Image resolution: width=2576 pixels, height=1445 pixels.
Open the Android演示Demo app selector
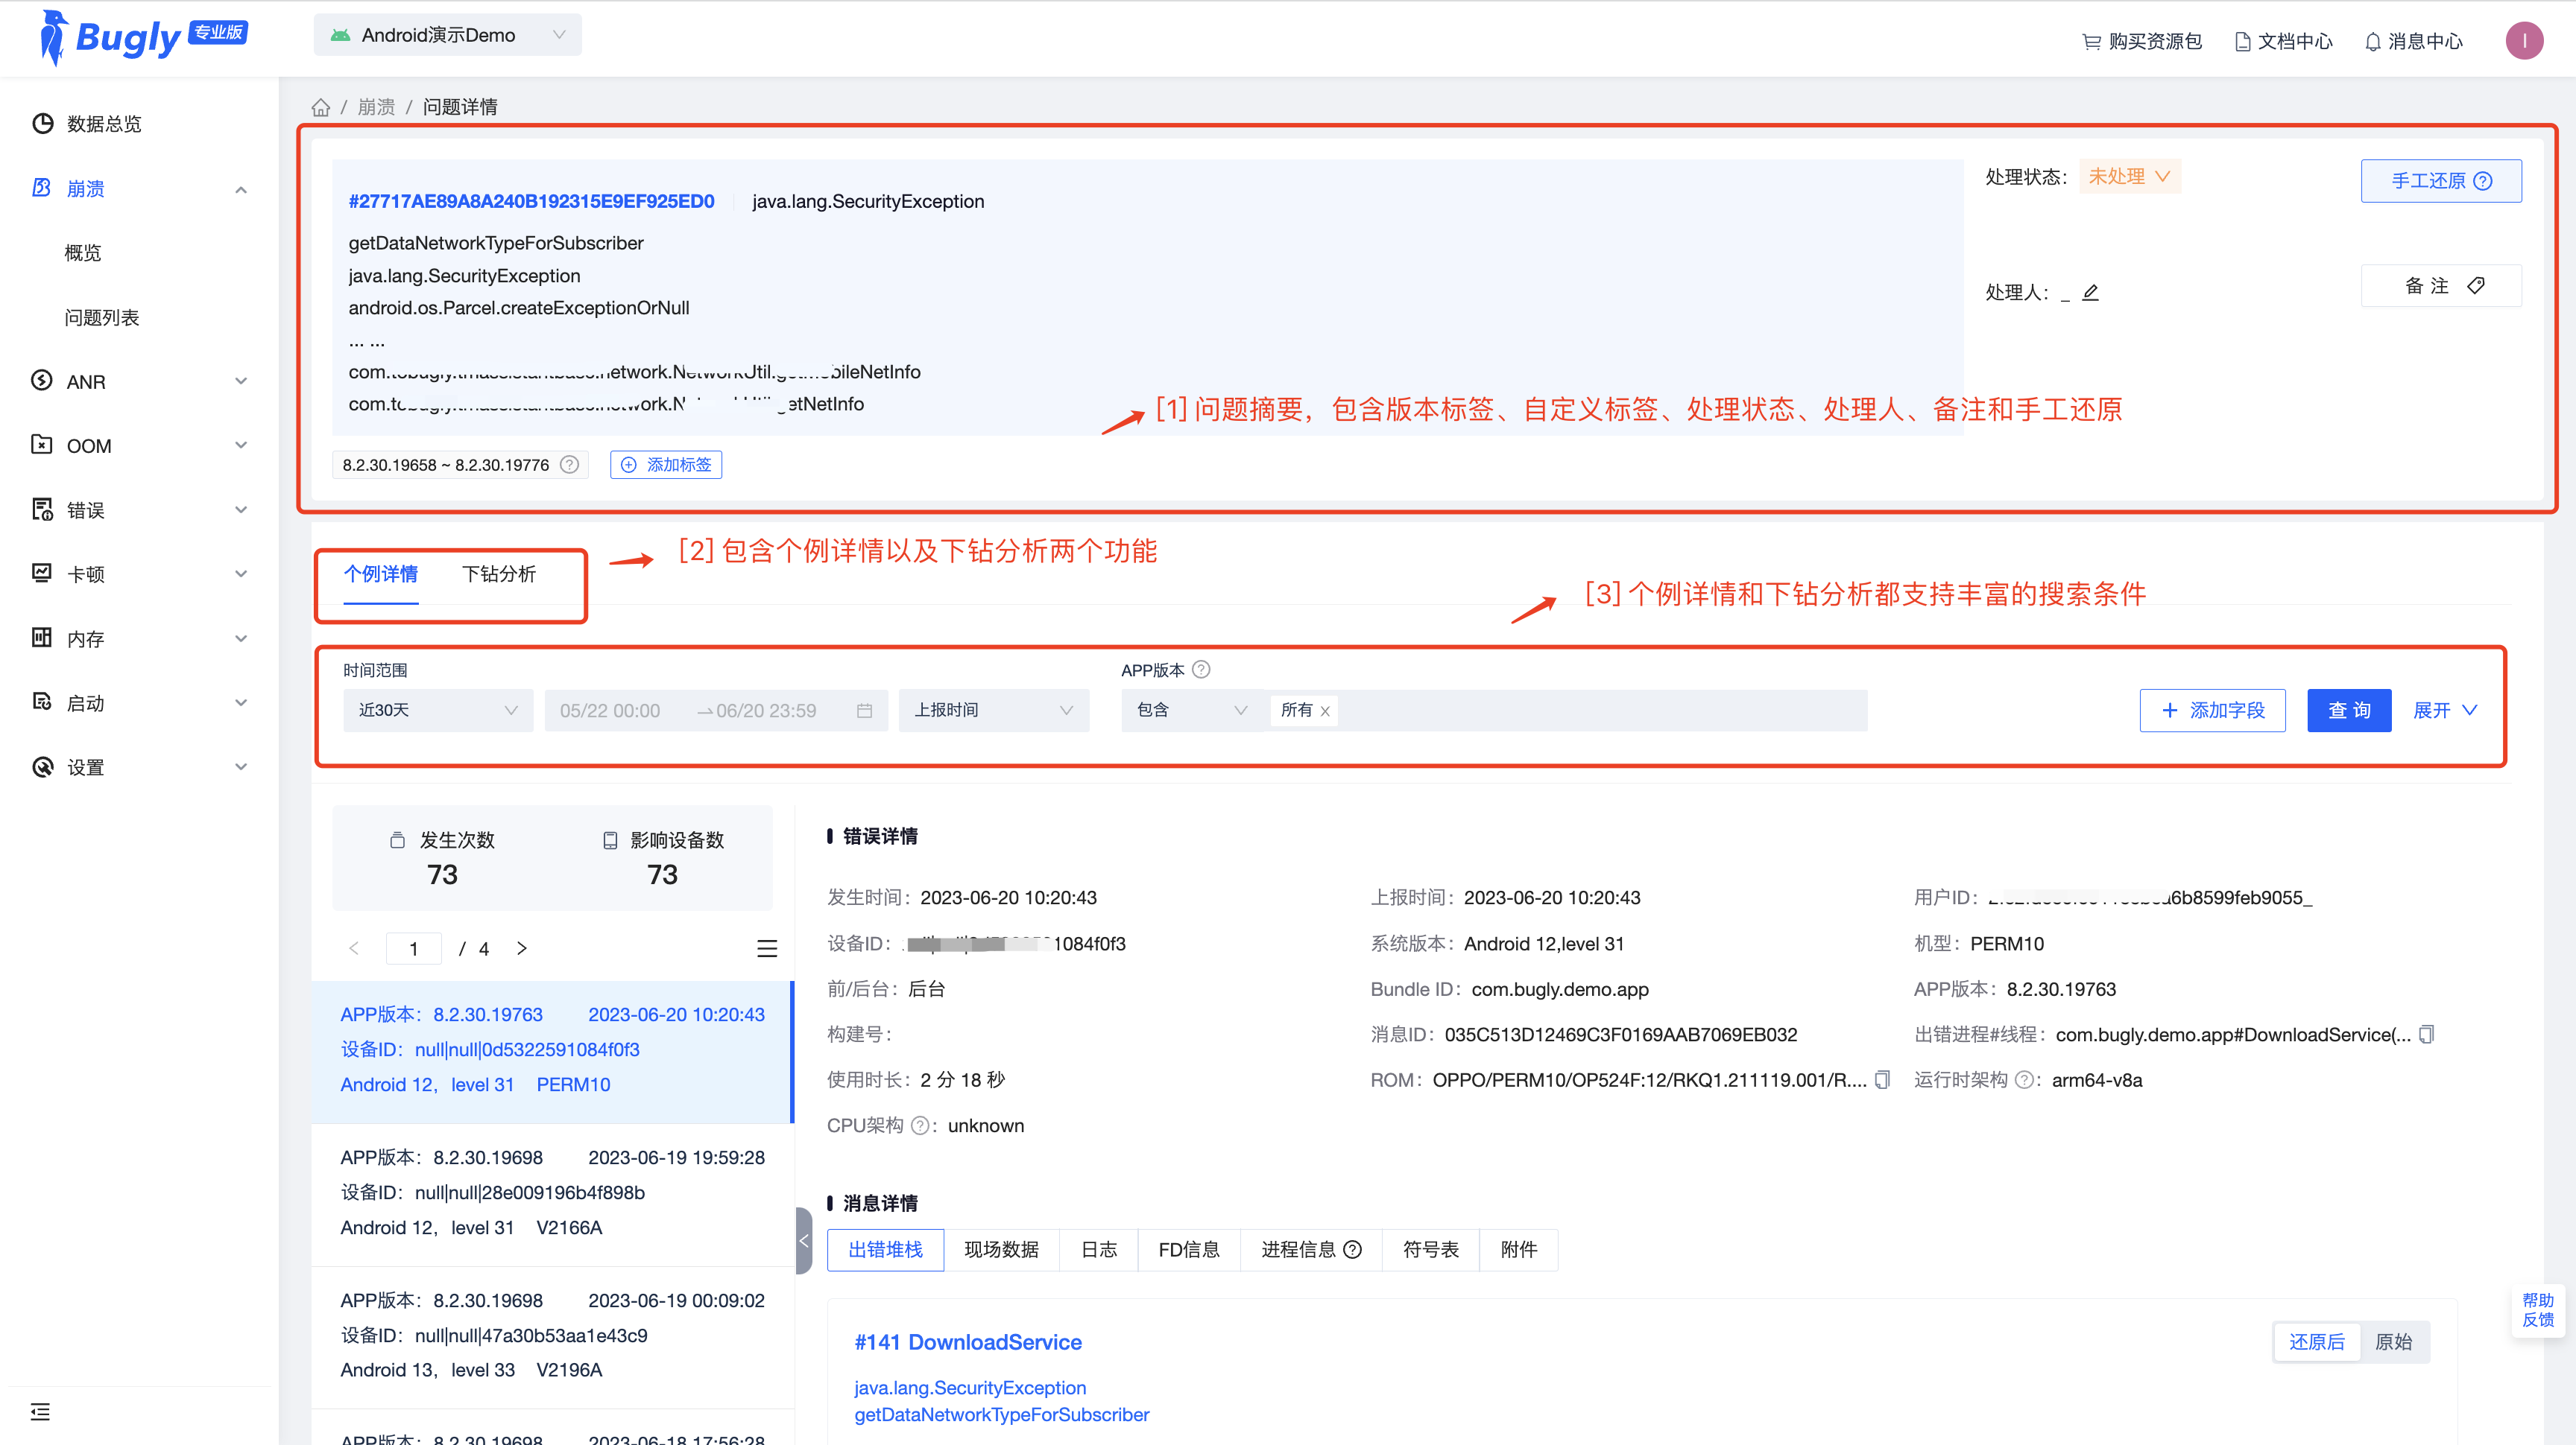448,35
